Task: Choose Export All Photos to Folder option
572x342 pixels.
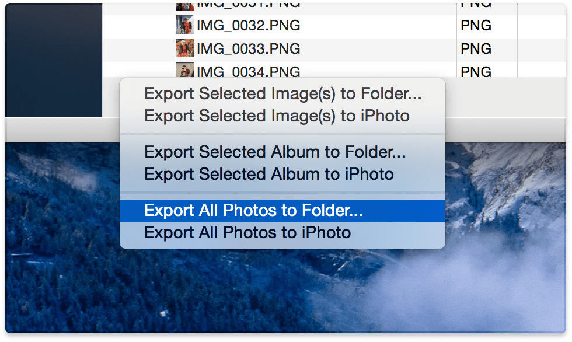Action: click(253, 210)
